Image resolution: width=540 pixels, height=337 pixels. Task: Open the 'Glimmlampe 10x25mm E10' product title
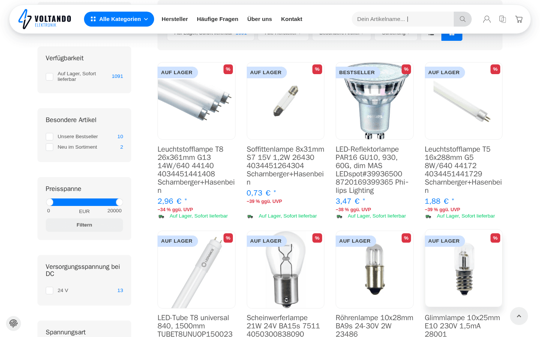pyautogui.click(x=462, y=326)
